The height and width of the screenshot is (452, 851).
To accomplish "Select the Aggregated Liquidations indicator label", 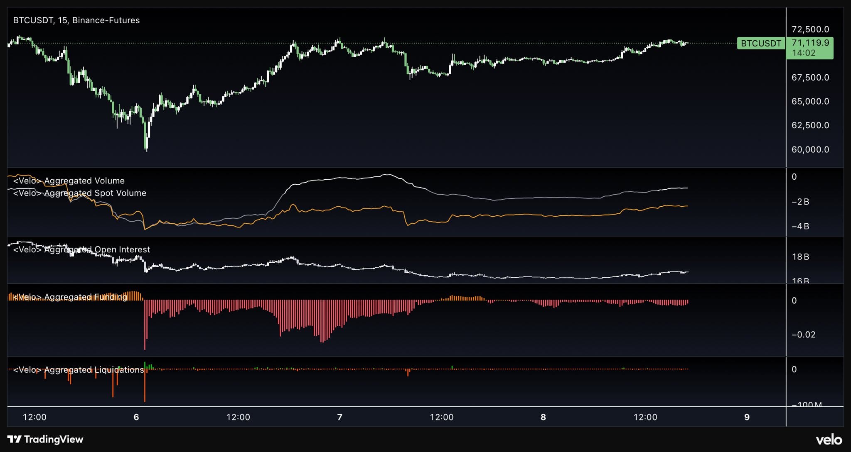I will [79, 369].
